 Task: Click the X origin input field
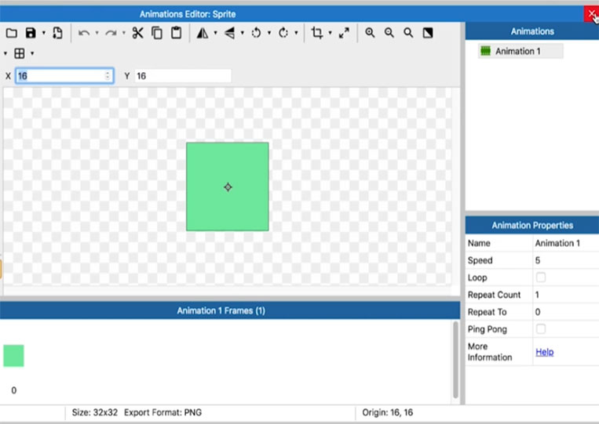64,76
